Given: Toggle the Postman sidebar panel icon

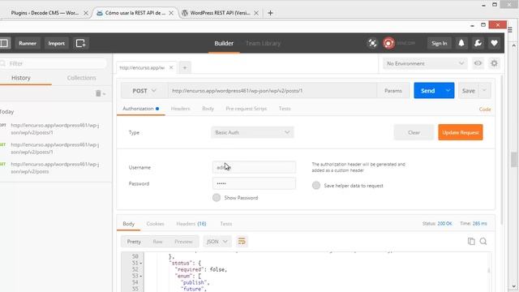Looking at the screenshot, I should (x=4, y=43).
